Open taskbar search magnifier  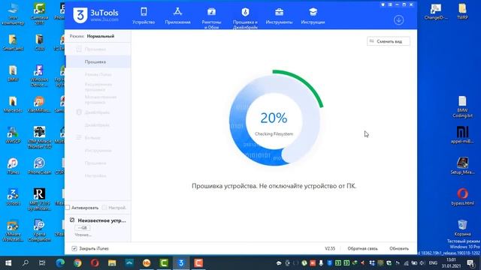click(x=26, y=262)
